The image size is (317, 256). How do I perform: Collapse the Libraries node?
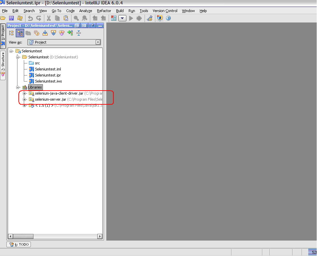[x=18, y=87]
